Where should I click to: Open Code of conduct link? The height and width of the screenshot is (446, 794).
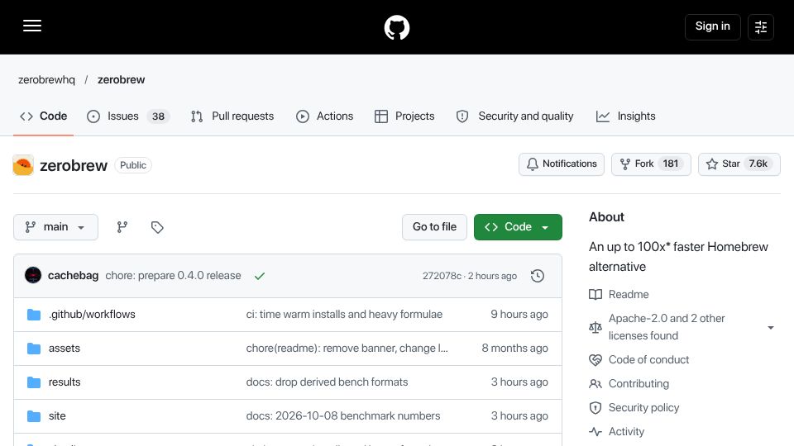click(x=648, y=359)
